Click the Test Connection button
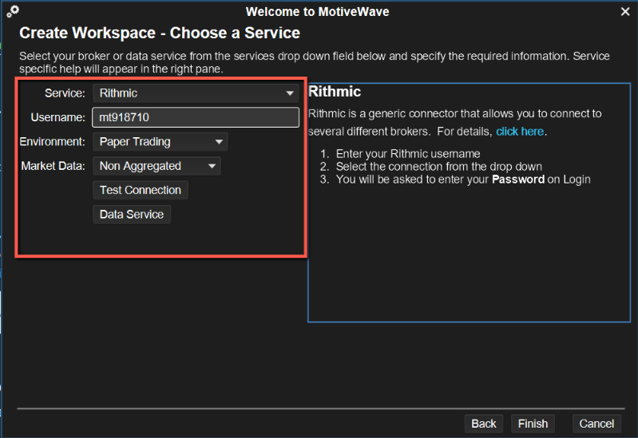This screenshot has height=438, width=638. pos(141,190)
